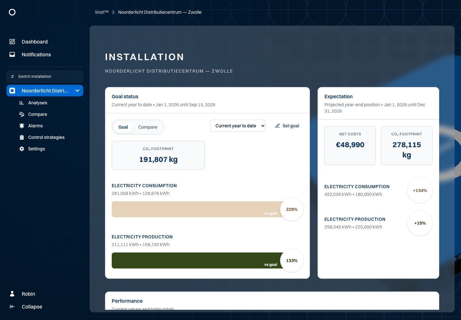This screenshot has height=320, width=461.
Task: Click the swap arrows icon beside Switch installation
Action: point(12,76)
